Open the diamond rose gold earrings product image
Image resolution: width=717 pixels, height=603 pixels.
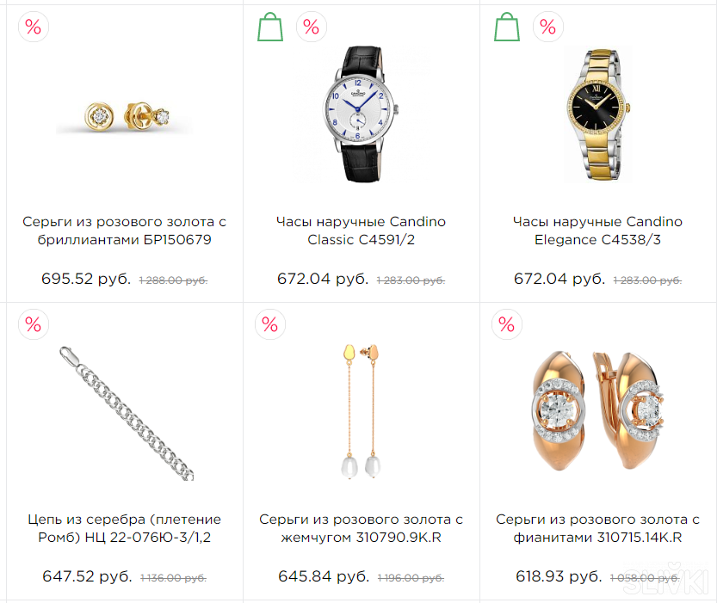[x=124, y=115]
